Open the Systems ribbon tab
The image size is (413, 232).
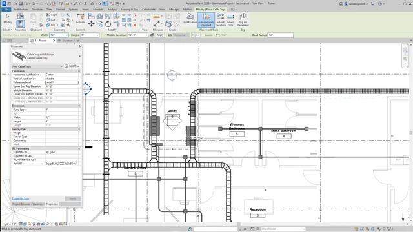pos(73,9)
